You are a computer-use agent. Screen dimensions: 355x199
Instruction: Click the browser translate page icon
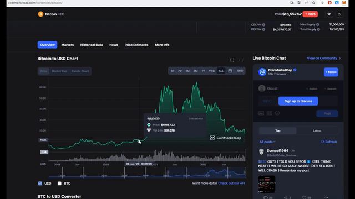click(299, 3)
